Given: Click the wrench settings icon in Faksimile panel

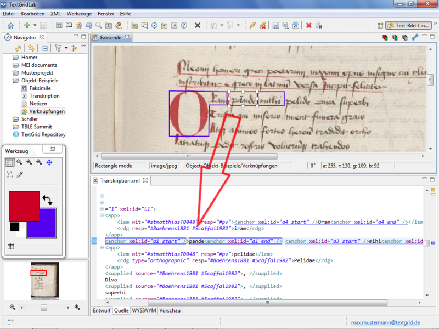Looking at the screenshot, I should [415, 38].
